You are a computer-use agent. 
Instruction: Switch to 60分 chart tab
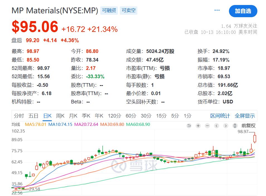tap(131, 116)
